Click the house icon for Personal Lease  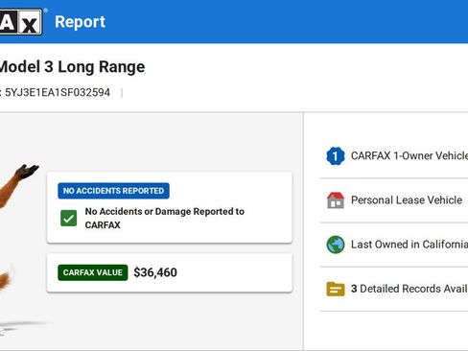coord(336,200)
